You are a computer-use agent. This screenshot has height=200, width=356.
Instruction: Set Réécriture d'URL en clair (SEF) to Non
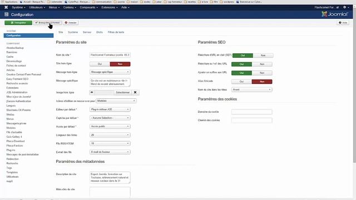(x=263, y=56)
